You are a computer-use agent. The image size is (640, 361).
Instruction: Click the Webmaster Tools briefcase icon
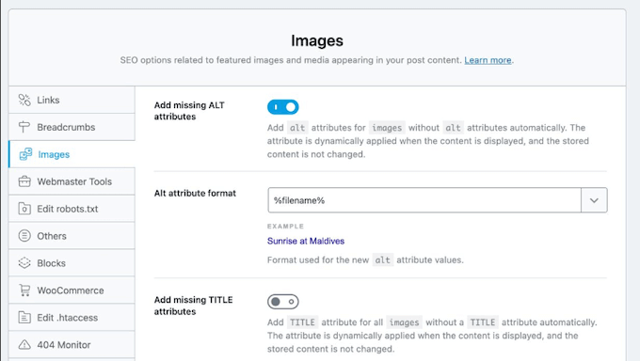tap(24, 181)
